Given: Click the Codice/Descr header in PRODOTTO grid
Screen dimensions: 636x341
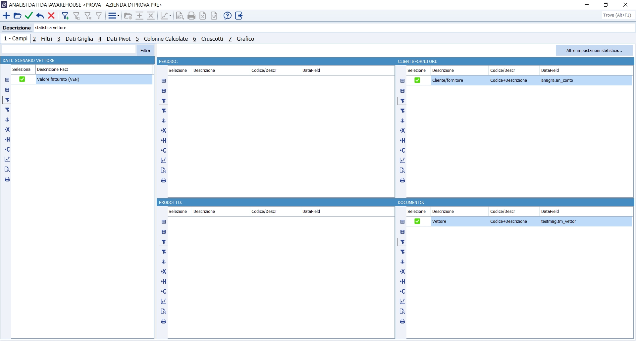Looking at the screenshot, I should point(275,212).
